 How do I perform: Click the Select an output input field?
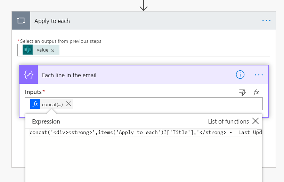click(144, 50)
